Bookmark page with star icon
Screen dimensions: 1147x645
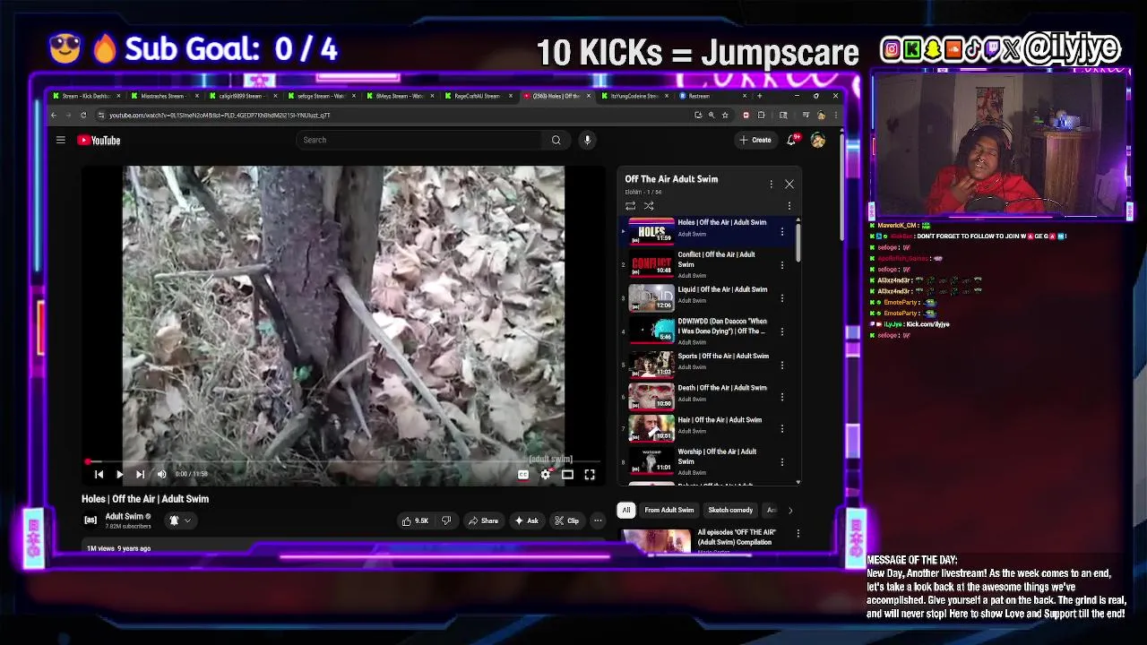[x=725, y=115]
